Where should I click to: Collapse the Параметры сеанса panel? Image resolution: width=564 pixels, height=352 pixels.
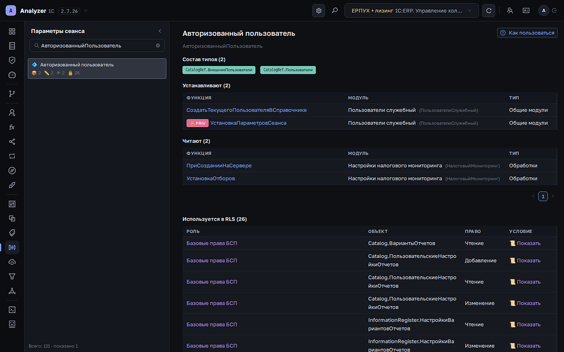click(160, 31)
